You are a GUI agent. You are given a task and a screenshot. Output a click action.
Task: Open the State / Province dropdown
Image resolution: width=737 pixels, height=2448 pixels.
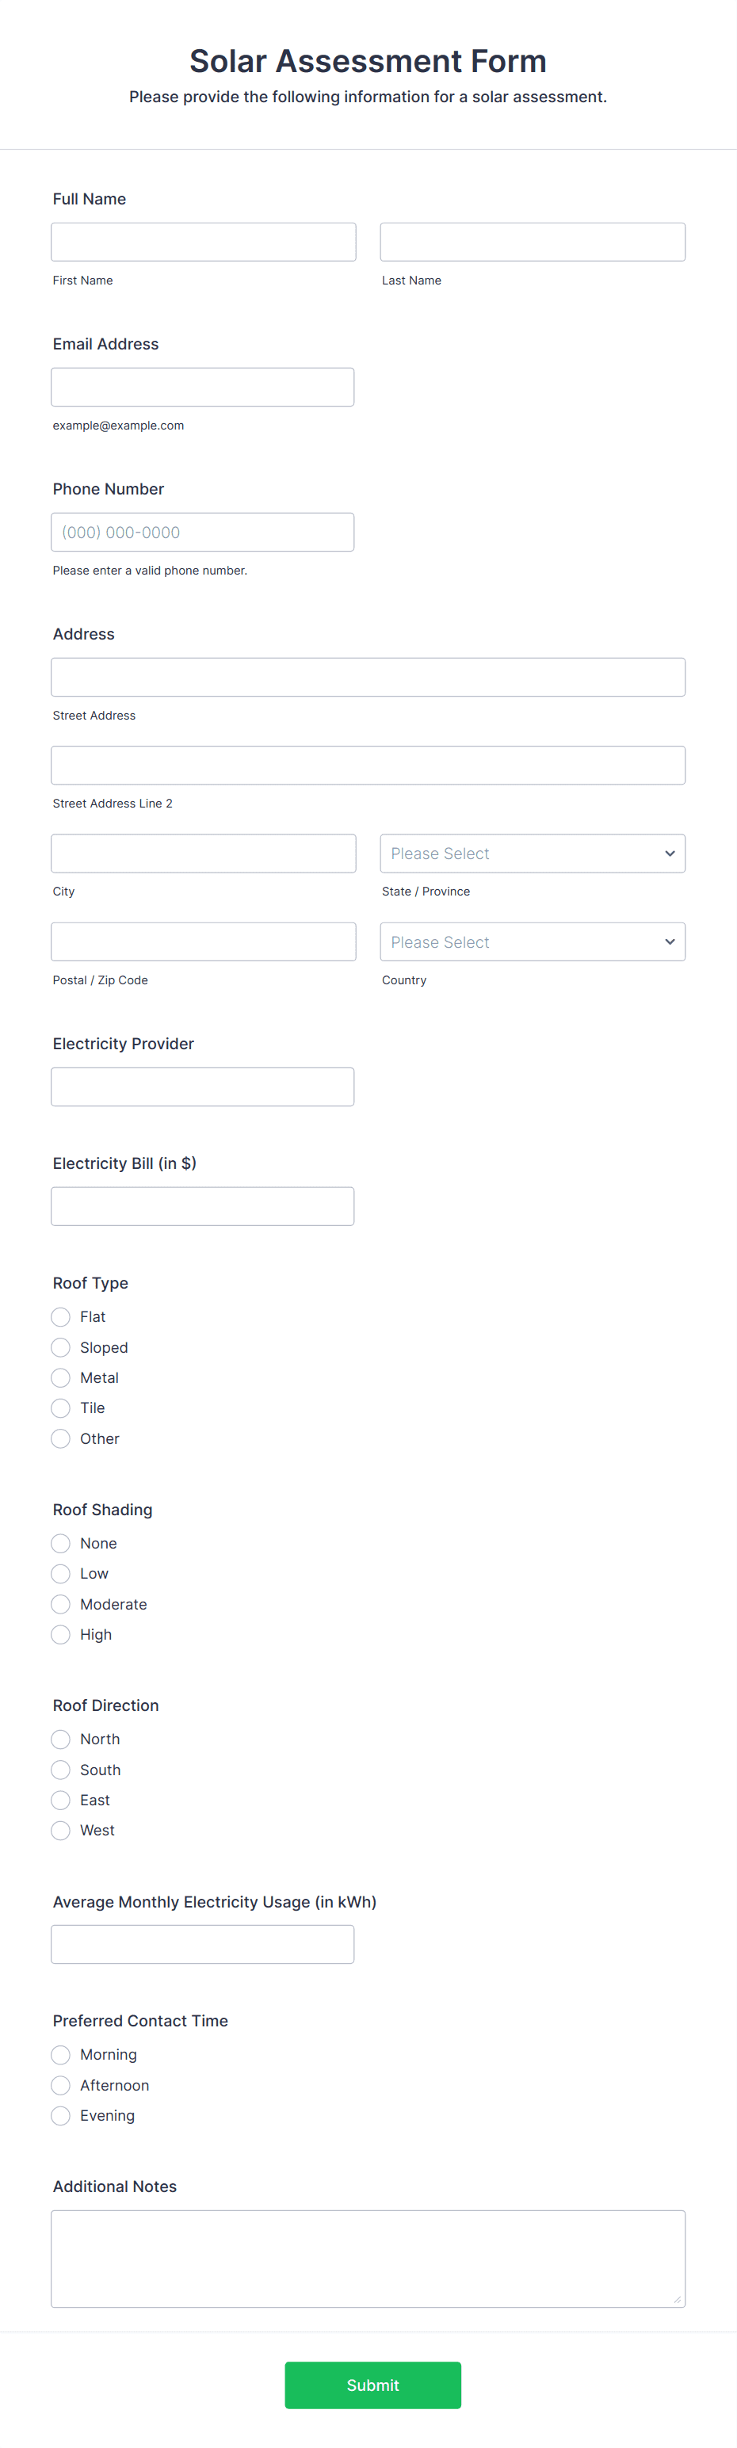532,853
